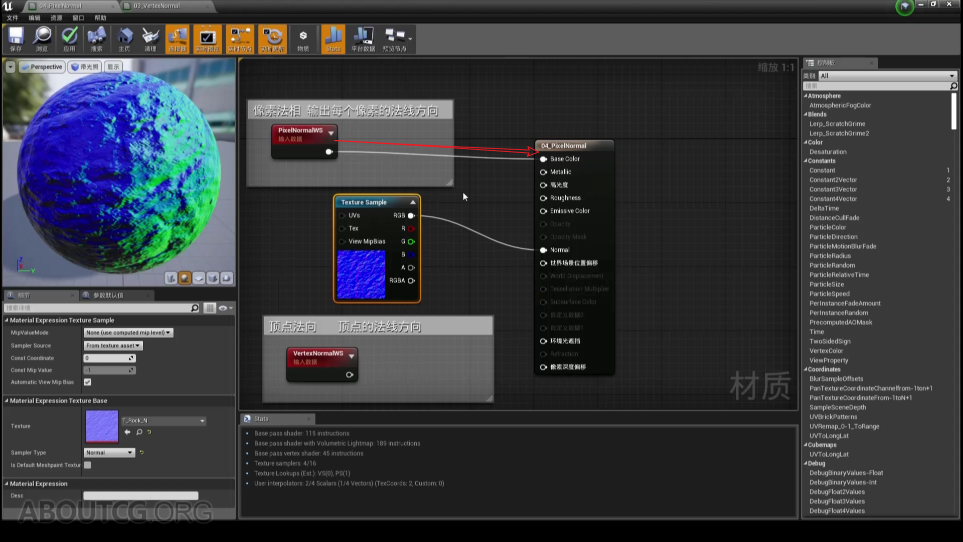The width and height of the screenshot is (963, 542).
Task: Open 平台数据 platform stats
Action: point(363,39)
